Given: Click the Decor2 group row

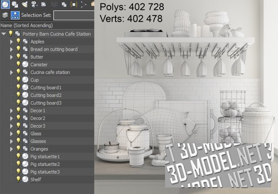Looking at the screenshot, I should 37,118.
